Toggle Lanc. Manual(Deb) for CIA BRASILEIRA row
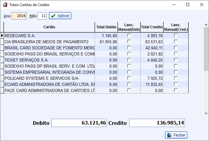 (x=129, y=42)
